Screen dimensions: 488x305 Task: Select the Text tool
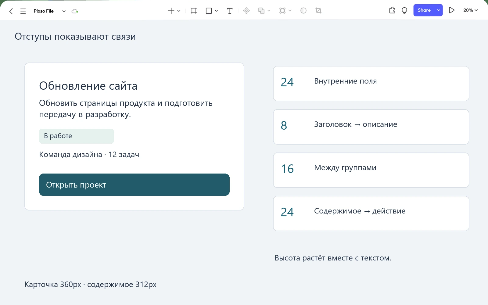click(230, 11)
